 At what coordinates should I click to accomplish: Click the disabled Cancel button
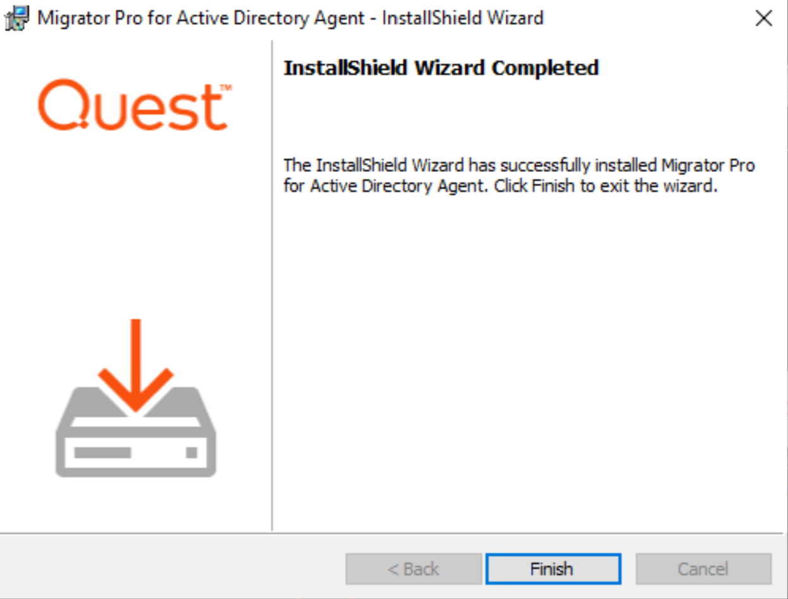click(703, 569)
